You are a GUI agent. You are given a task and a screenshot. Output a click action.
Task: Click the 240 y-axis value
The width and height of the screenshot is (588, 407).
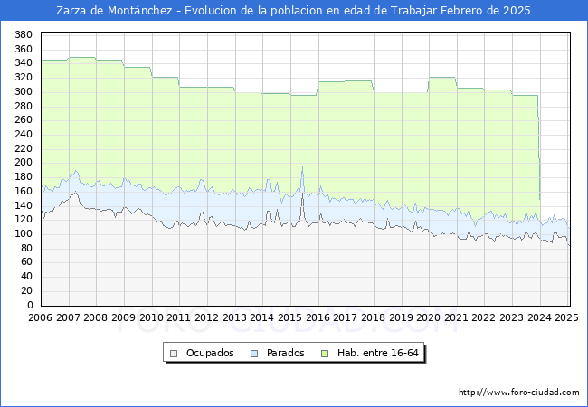(24, 134)
